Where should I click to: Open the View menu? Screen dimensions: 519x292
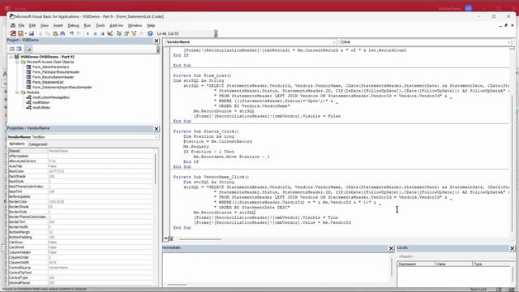tap(45, 25)
